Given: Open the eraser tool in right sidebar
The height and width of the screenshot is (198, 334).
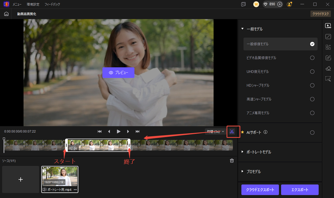Looking at the screenshot, I should pos(328,68).
